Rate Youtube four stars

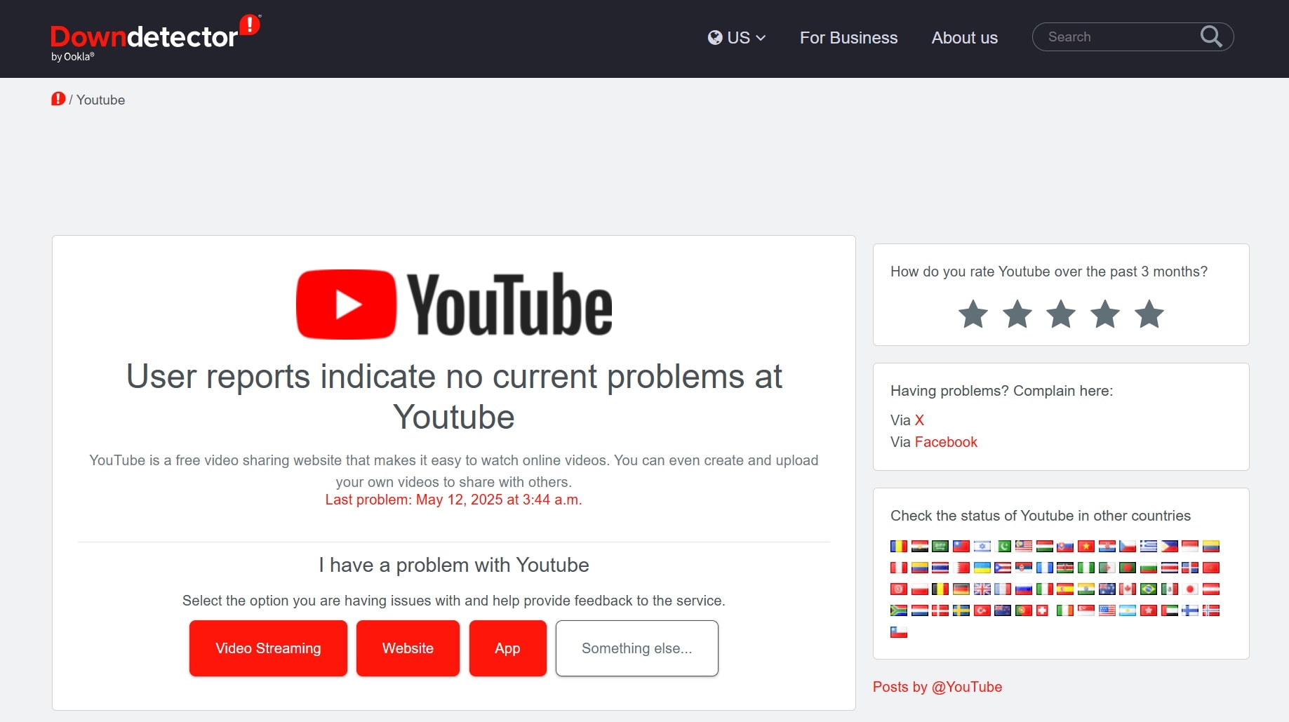click(1105, 314)
